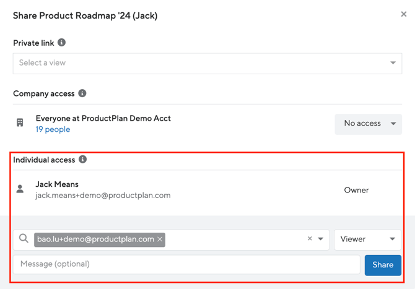Click the Message (optional) field
The width and height of the screenshot is (415, 289).
[x=186, y=264]
